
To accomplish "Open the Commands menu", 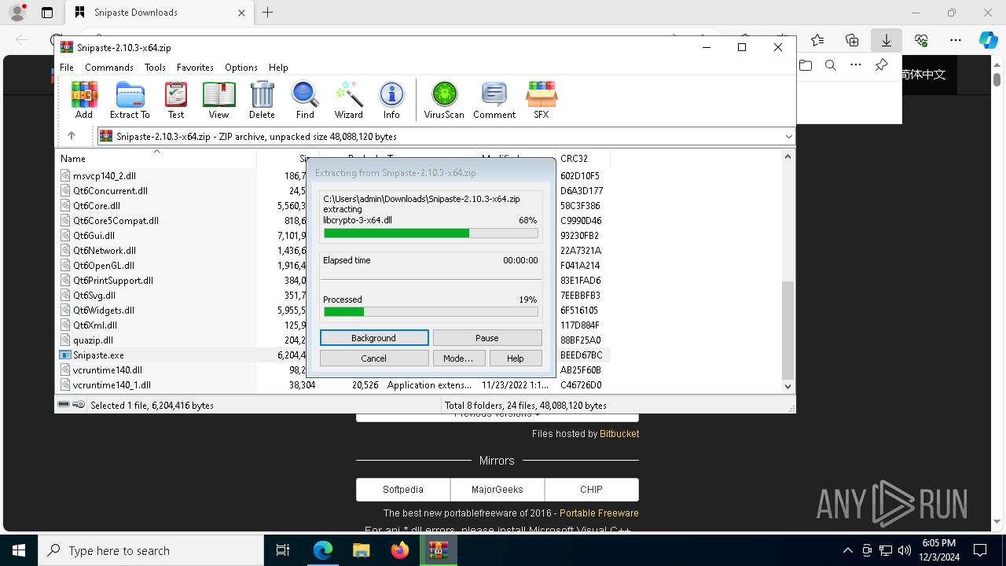I will 109,68.
